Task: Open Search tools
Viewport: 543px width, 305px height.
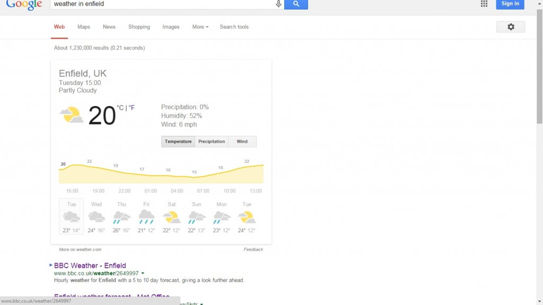Action: [234, 27]
